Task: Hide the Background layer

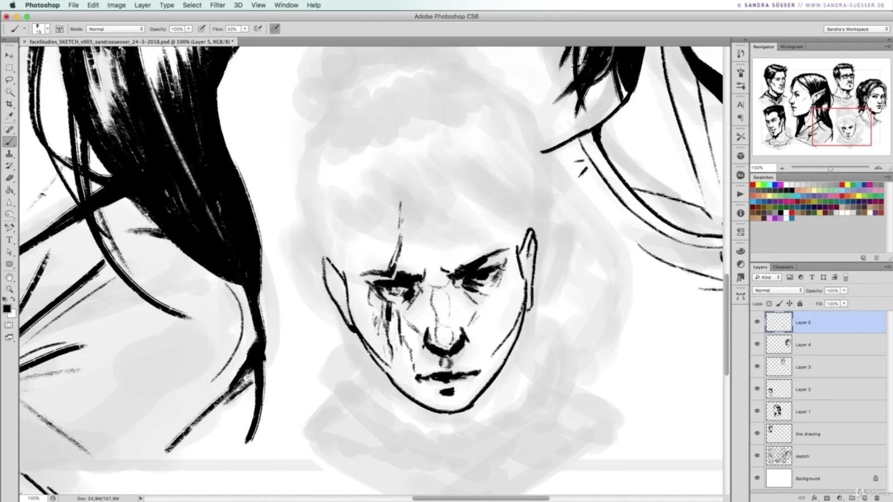Action: [x=757, y=478]
